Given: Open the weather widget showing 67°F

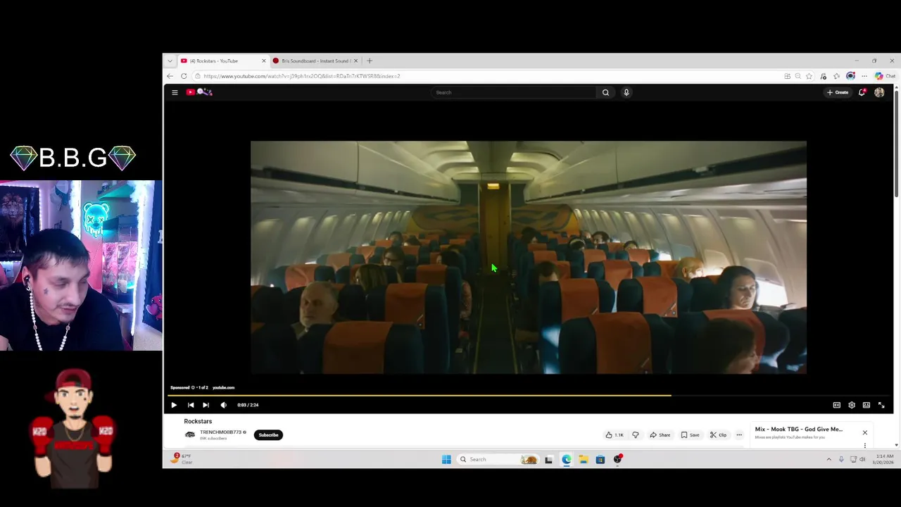Looking at the screenshot, I should click(x=182, y=458).
